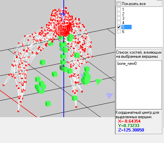Check the box for item 1

click(119, 9)
